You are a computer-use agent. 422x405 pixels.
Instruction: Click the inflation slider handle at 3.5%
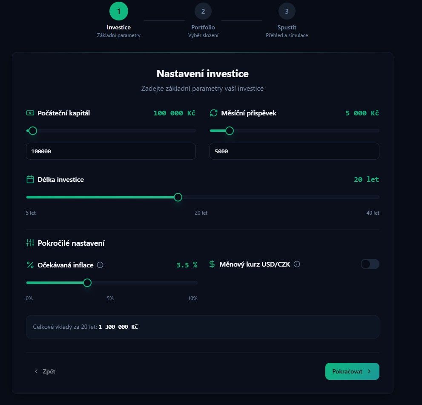87,282
